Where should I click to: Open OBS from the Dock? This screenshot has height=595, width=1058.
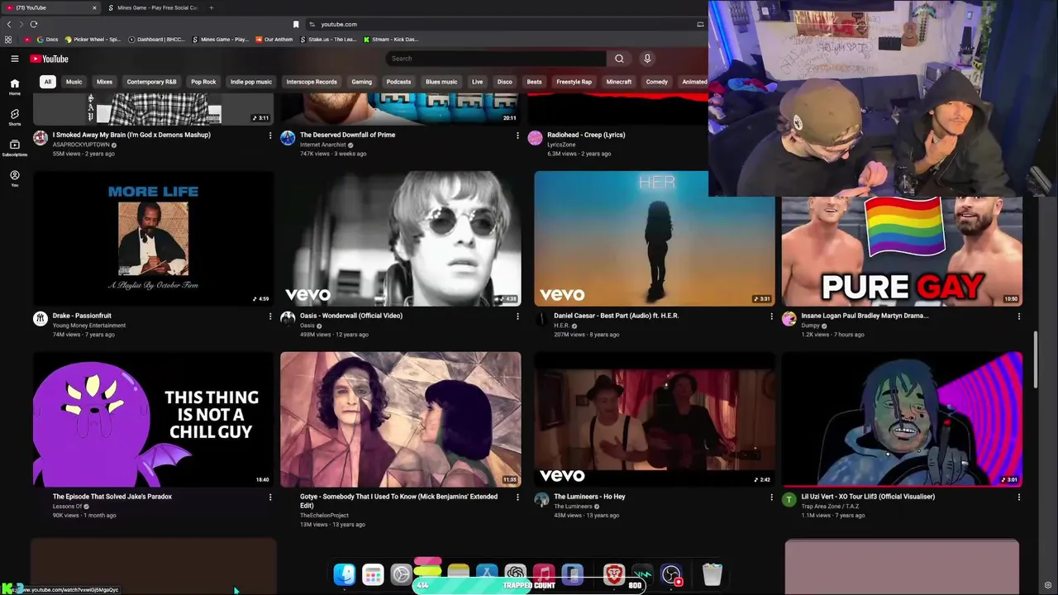(671, 574)
